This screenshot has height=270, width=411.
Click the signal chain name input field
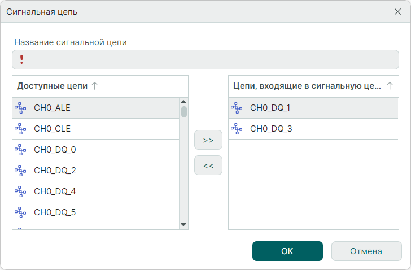point(209,59)
